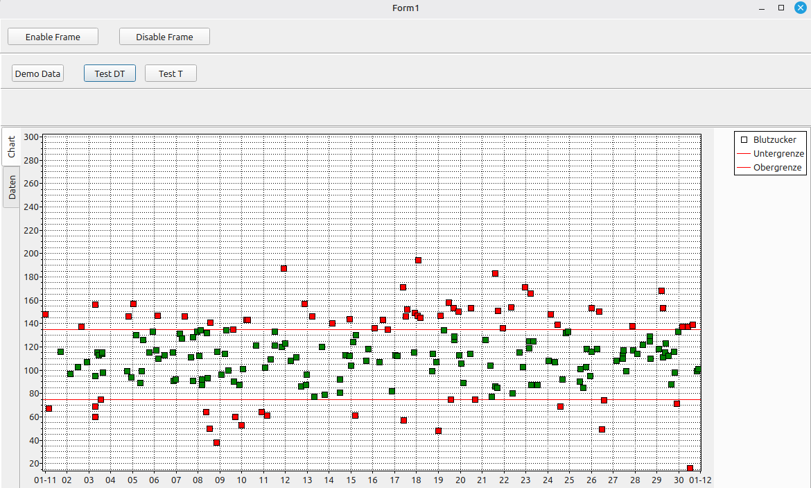Switch to the Chart vertical tab
This screenshot has width=811, height=488.
point(11,146)
